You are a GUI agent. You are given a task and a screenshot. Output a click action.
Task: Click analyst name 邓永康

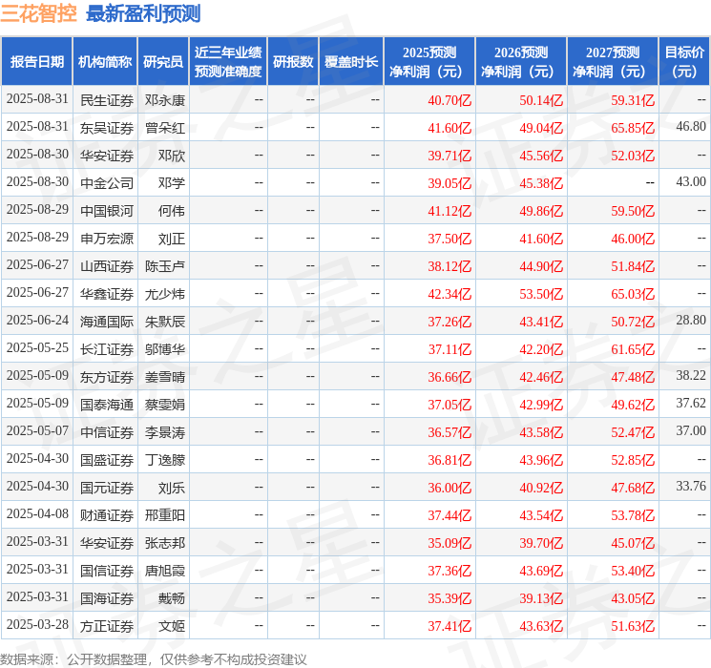164,100
